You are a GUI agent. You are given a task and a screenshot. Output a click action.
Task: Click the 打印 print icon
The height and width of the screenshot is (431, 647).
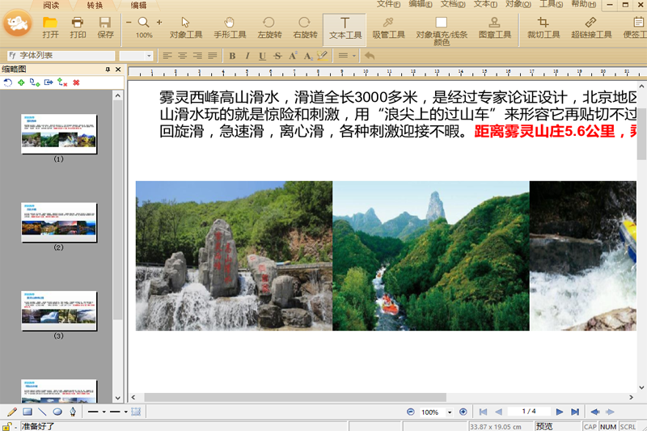coord(78,27)
